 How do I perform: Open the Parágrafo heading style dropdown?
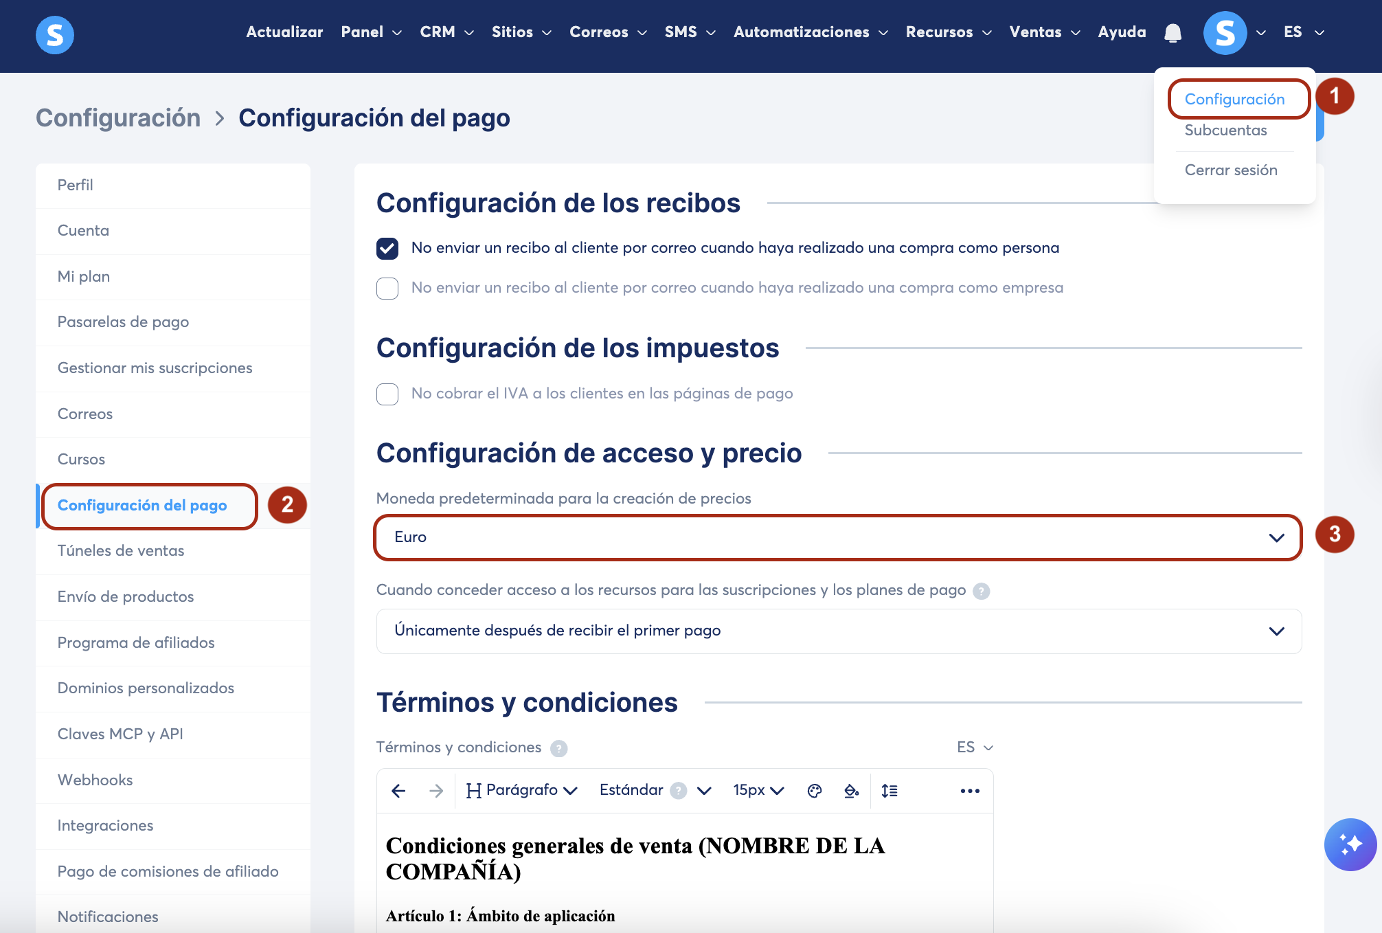[x=522, y=791]
